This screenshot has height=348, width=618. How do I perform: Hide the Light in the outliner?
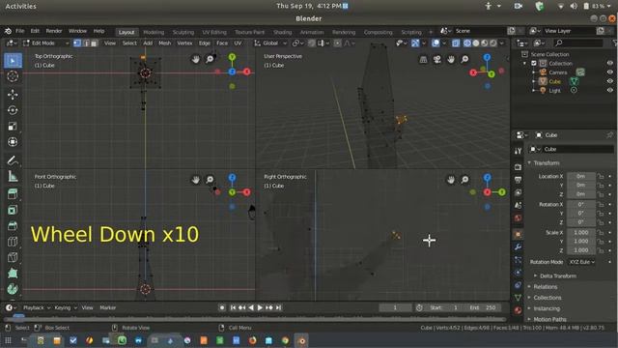(x=609, y=90)
